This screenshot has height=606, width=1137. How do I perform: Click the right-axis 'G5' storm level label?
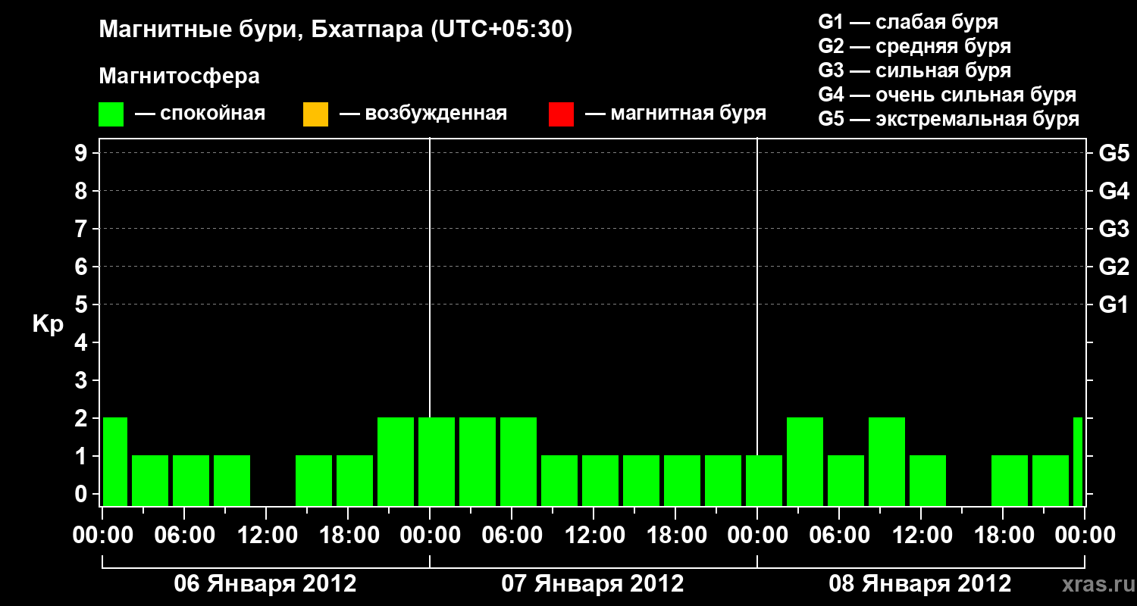pos(1114,153)
